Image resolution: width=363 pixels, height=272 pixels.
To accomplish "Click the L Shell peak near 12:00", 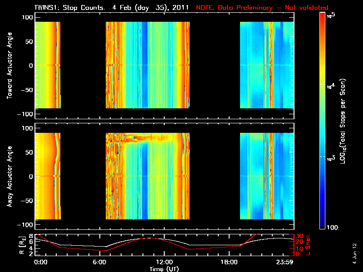I will tap(149, 238).
